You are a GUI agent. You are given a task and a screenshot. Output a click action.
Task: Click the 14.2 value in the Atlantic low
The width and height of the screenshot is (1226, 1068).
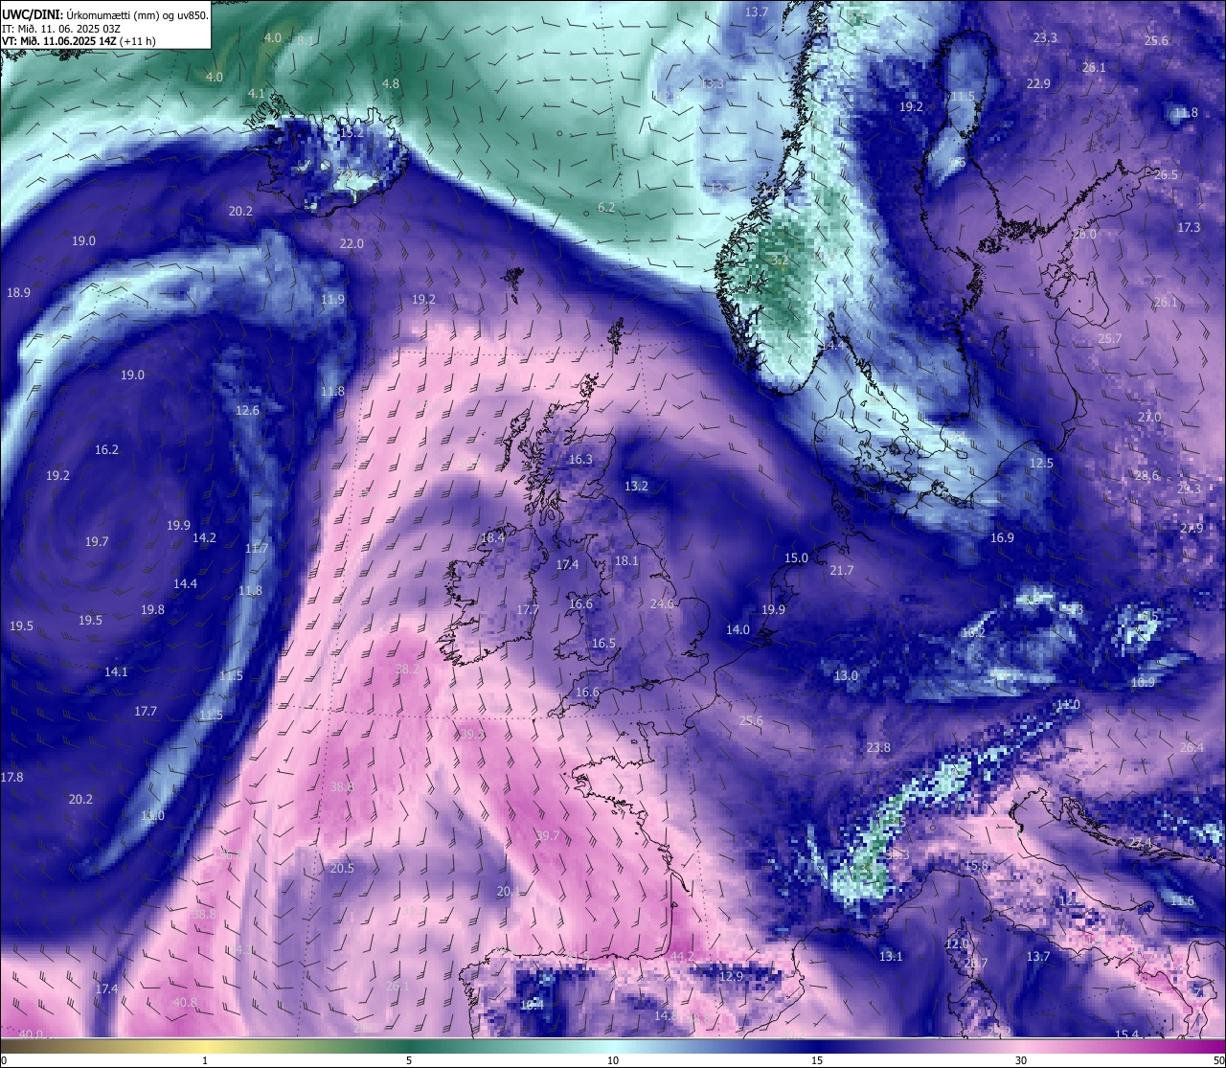(204, 538)
